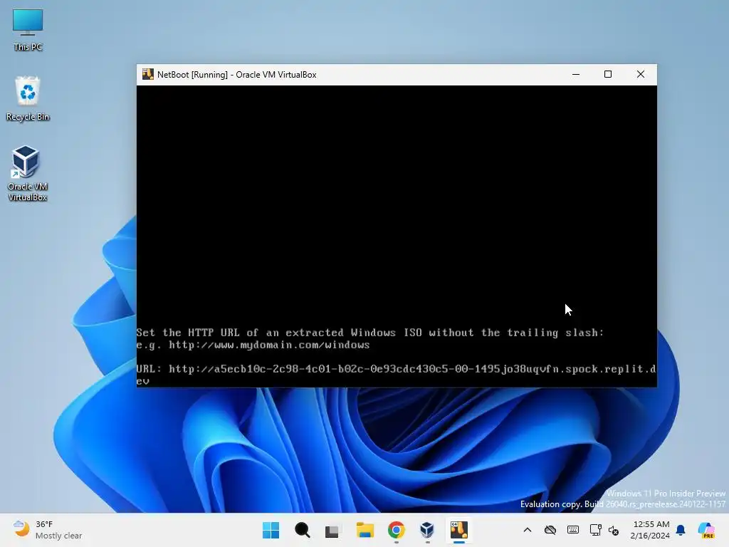Minimize the NetBoot VirtualBox window
The image size is (729, 547).
575,74
